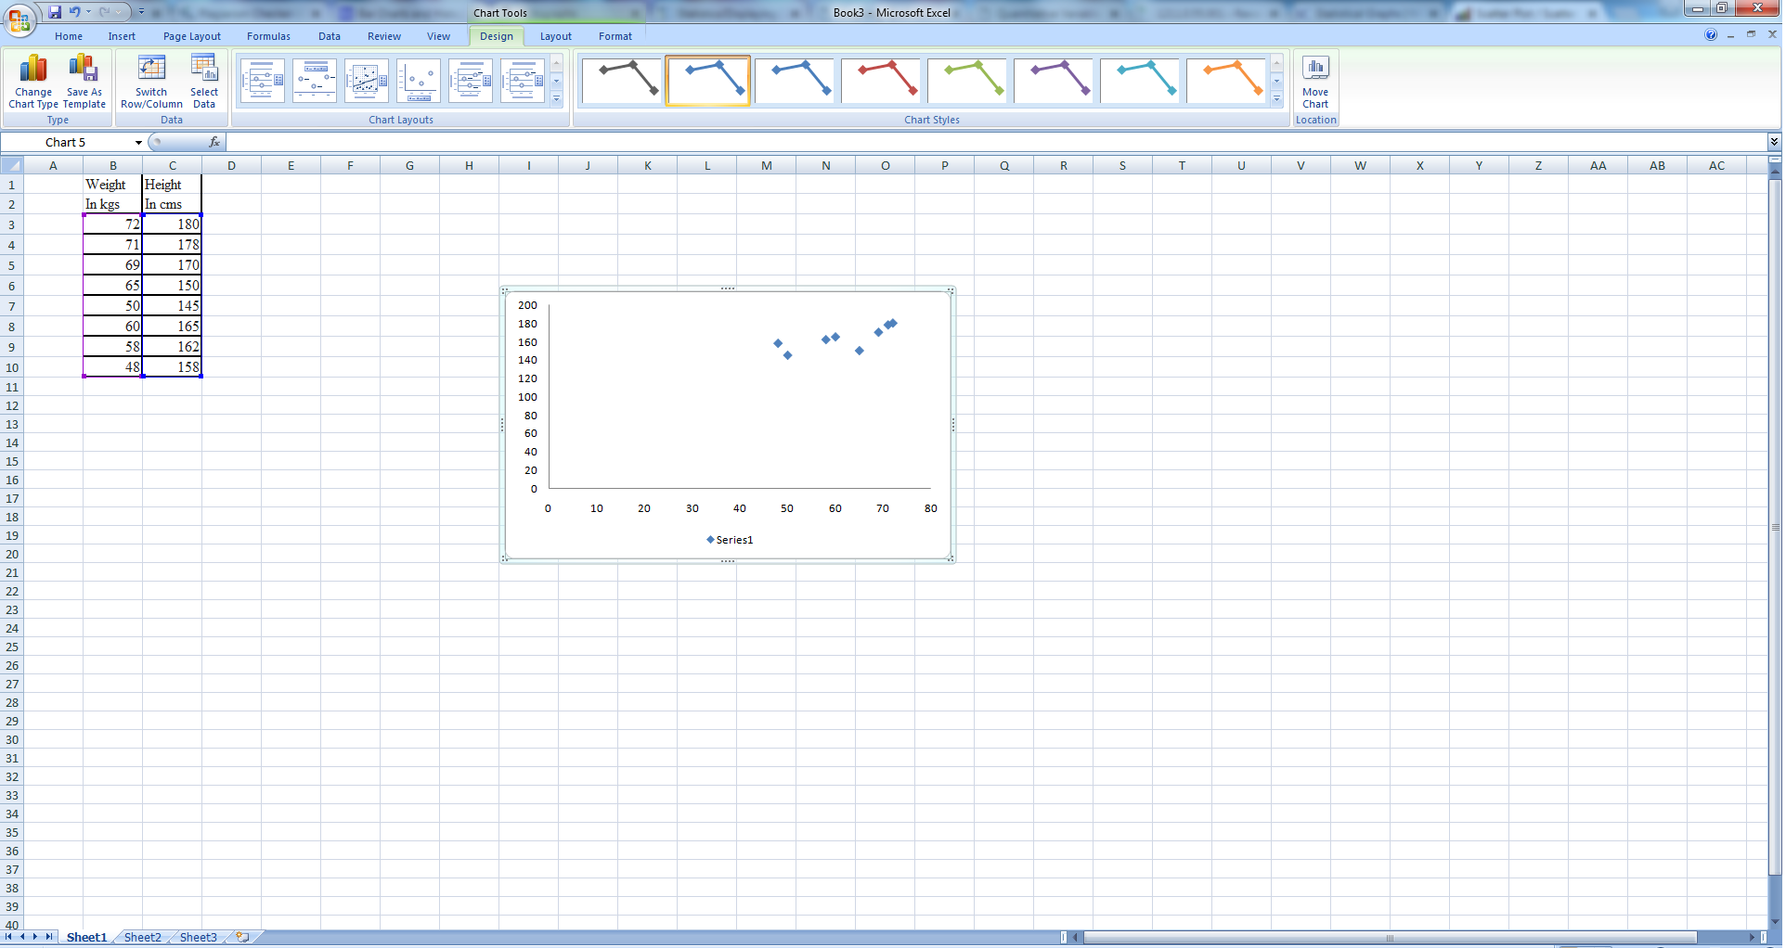The height and width of the screenshot is (948, 1786).
Task: Apply the red chart style swatch
Action: 880,81
